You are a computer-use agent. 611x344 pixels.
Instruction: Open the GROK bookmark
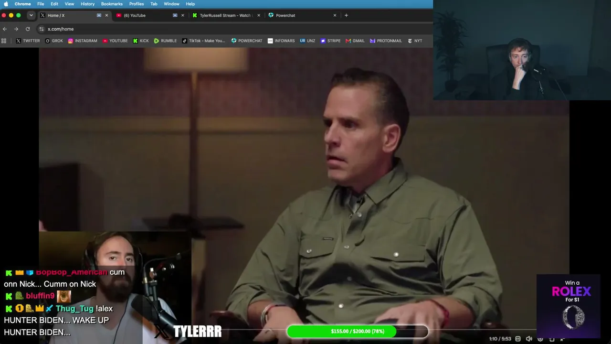[54, 41]
